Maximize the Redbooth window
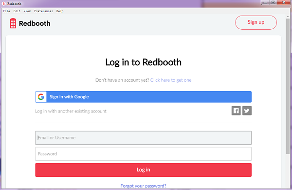Image resolution: width=292 pixels, height=190 pixels. tap(273, 2)
